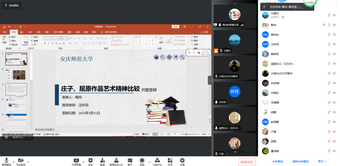
Task: Click the Share Screen (共享屏幕) icon
Action: click(x=76, y=160)
